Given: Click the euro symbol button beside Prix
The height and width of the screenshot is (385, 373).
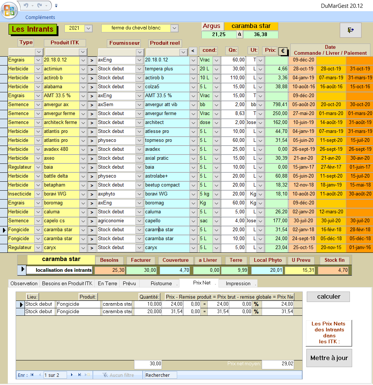Looking at the screenshot, I should 283,51.
